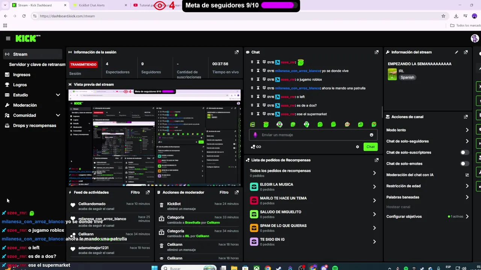
Task: Click the Enviar un mensaje input field
Action: pyautogui.click(x=313, y=135)
